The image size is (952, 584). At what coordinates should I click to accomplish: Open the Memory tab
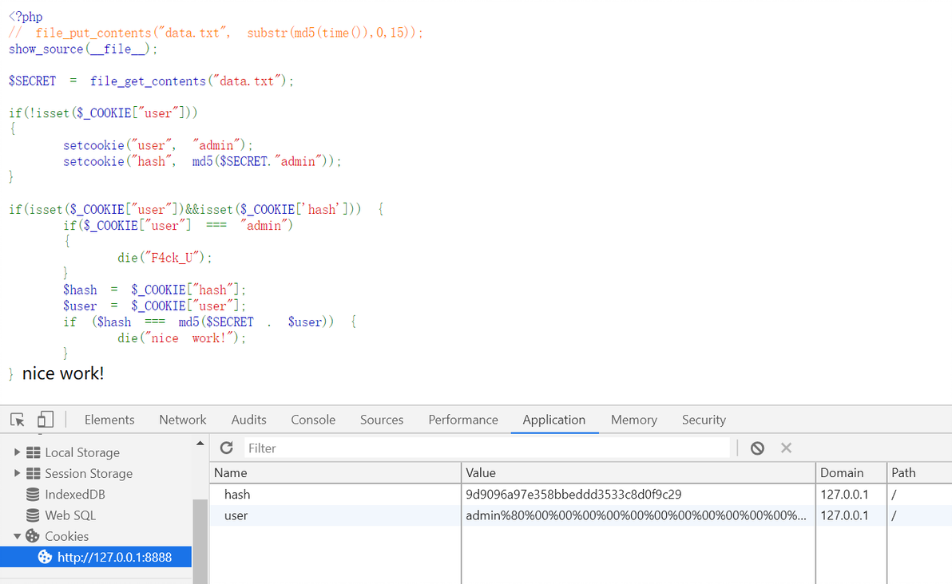pos(634,420)
